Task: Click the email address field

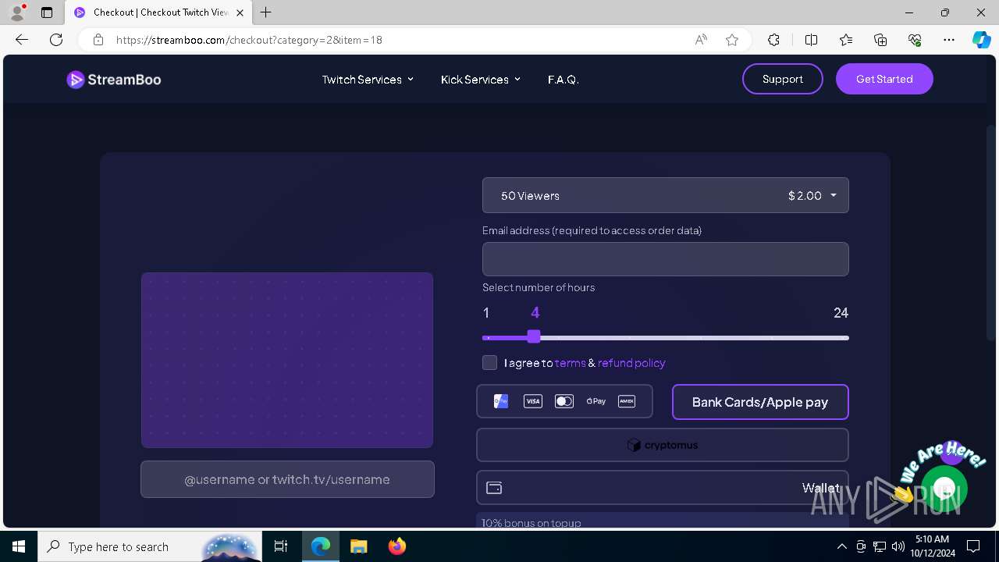Action: (666, 259)
